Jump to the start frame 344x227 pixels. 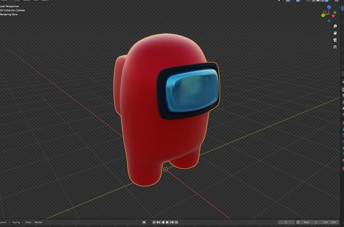tap(154, 223)
